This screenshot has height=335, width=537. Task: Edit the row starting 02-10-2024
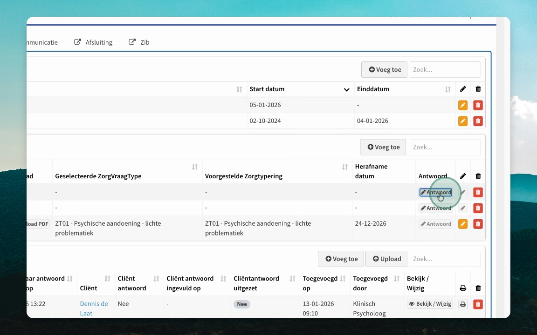pyautogui.click(x=463, y=121)
